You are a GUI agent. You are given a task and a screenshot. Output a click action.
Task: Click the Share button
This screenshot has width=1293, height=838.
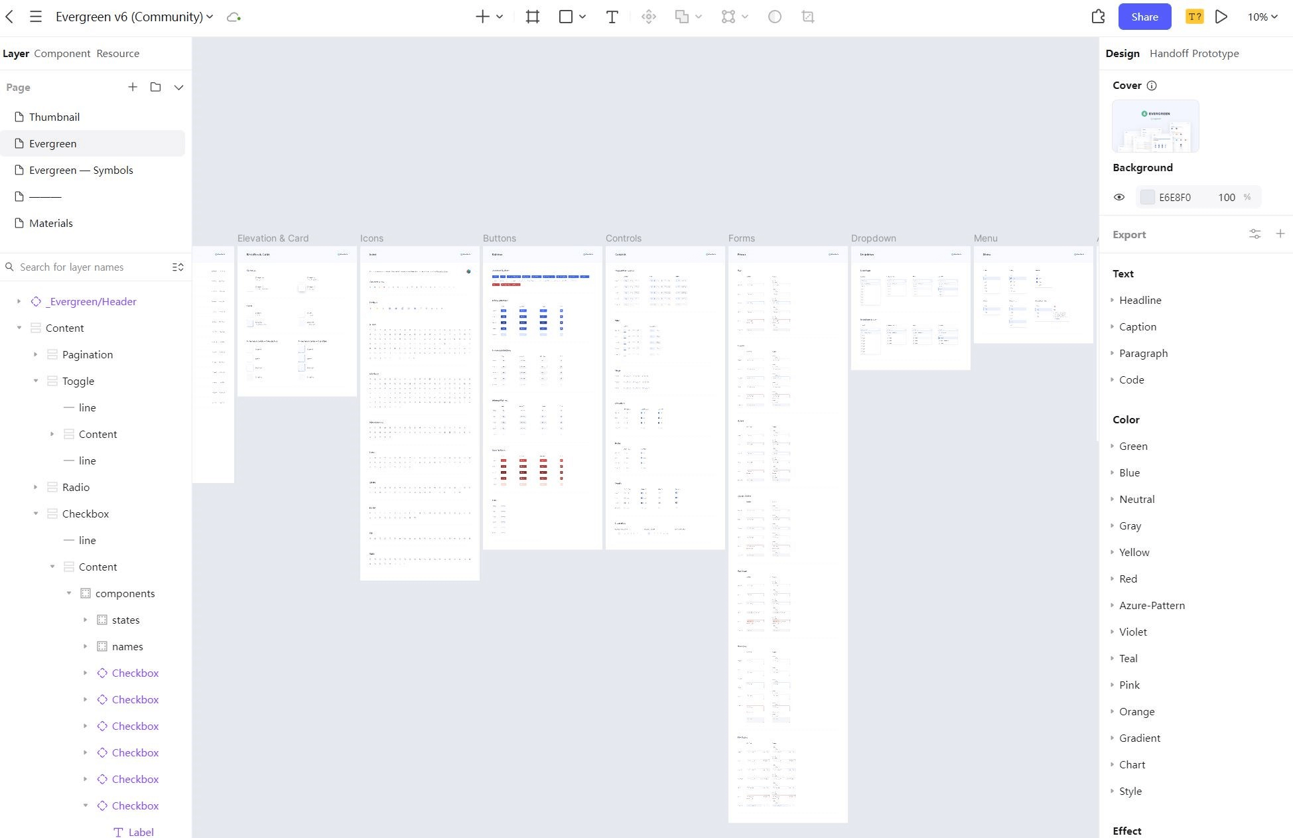click(x=1144, y=17)
